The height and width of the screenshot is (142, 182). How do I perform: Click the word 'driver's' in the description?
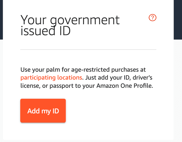[142, 78]
